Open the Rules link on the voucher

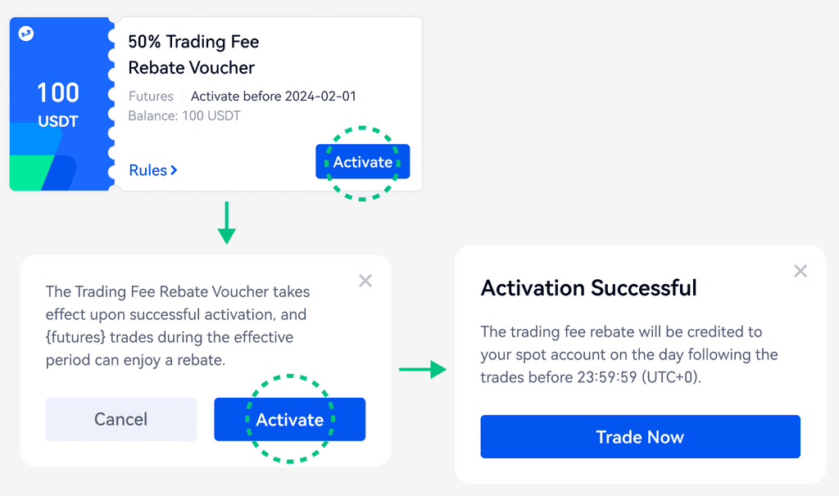(148, 170)
